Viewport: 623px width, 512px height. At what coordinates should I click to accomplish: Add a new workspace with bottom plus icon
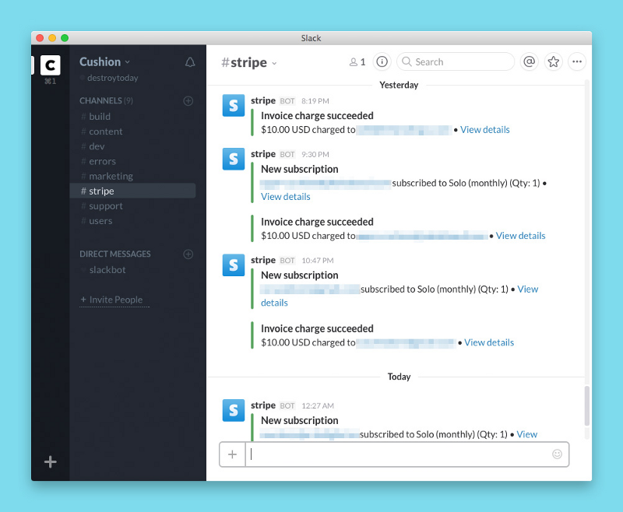(50, 461)
